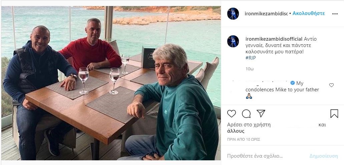Save the post with the bookmark icon
344x165 pixels.
coord(334,114)
